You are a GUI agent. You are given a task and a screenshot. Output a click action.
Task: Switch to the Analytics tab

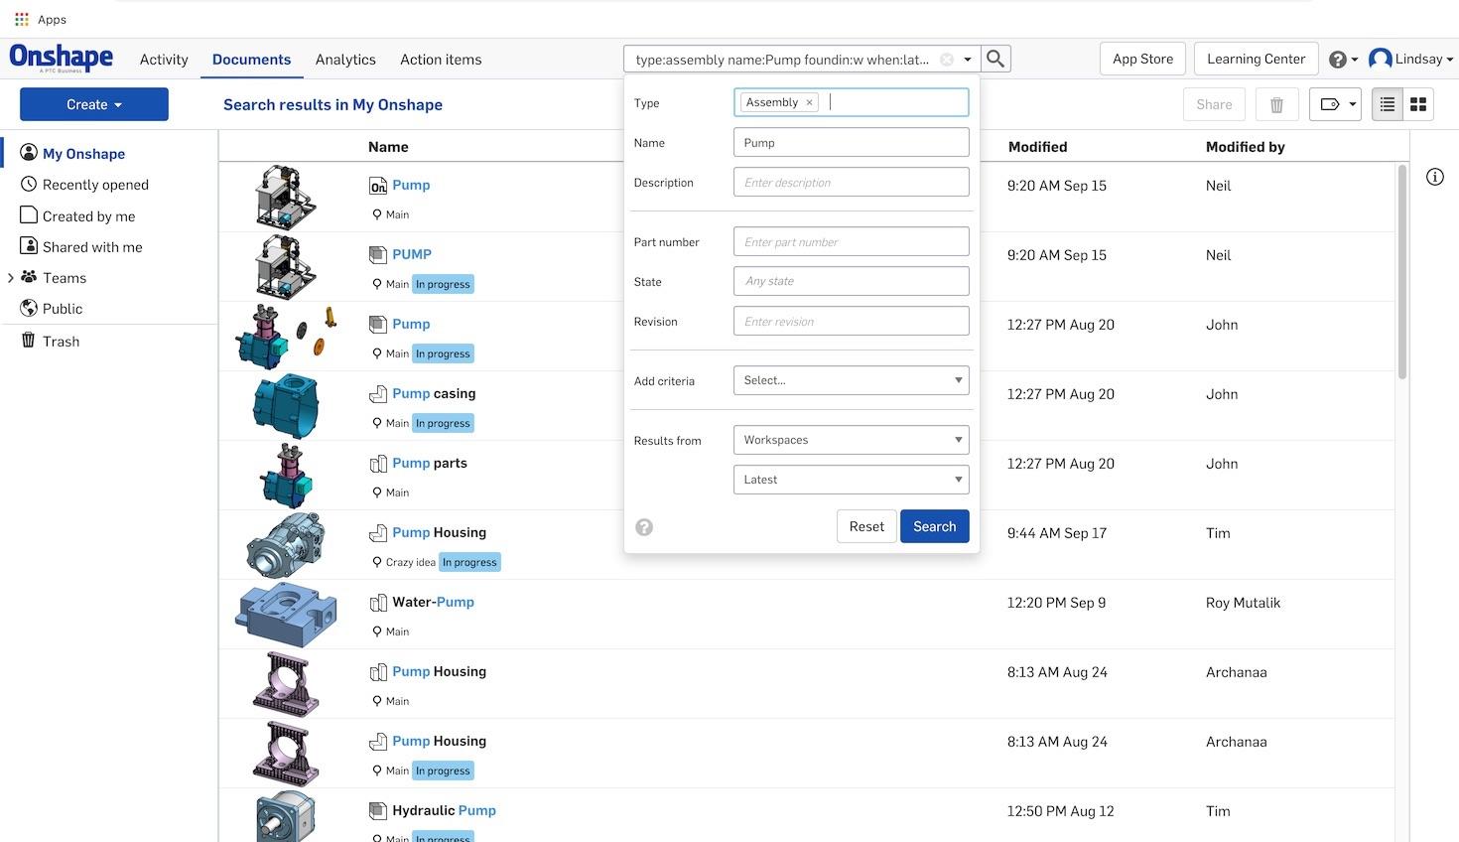tap(345, 59)
